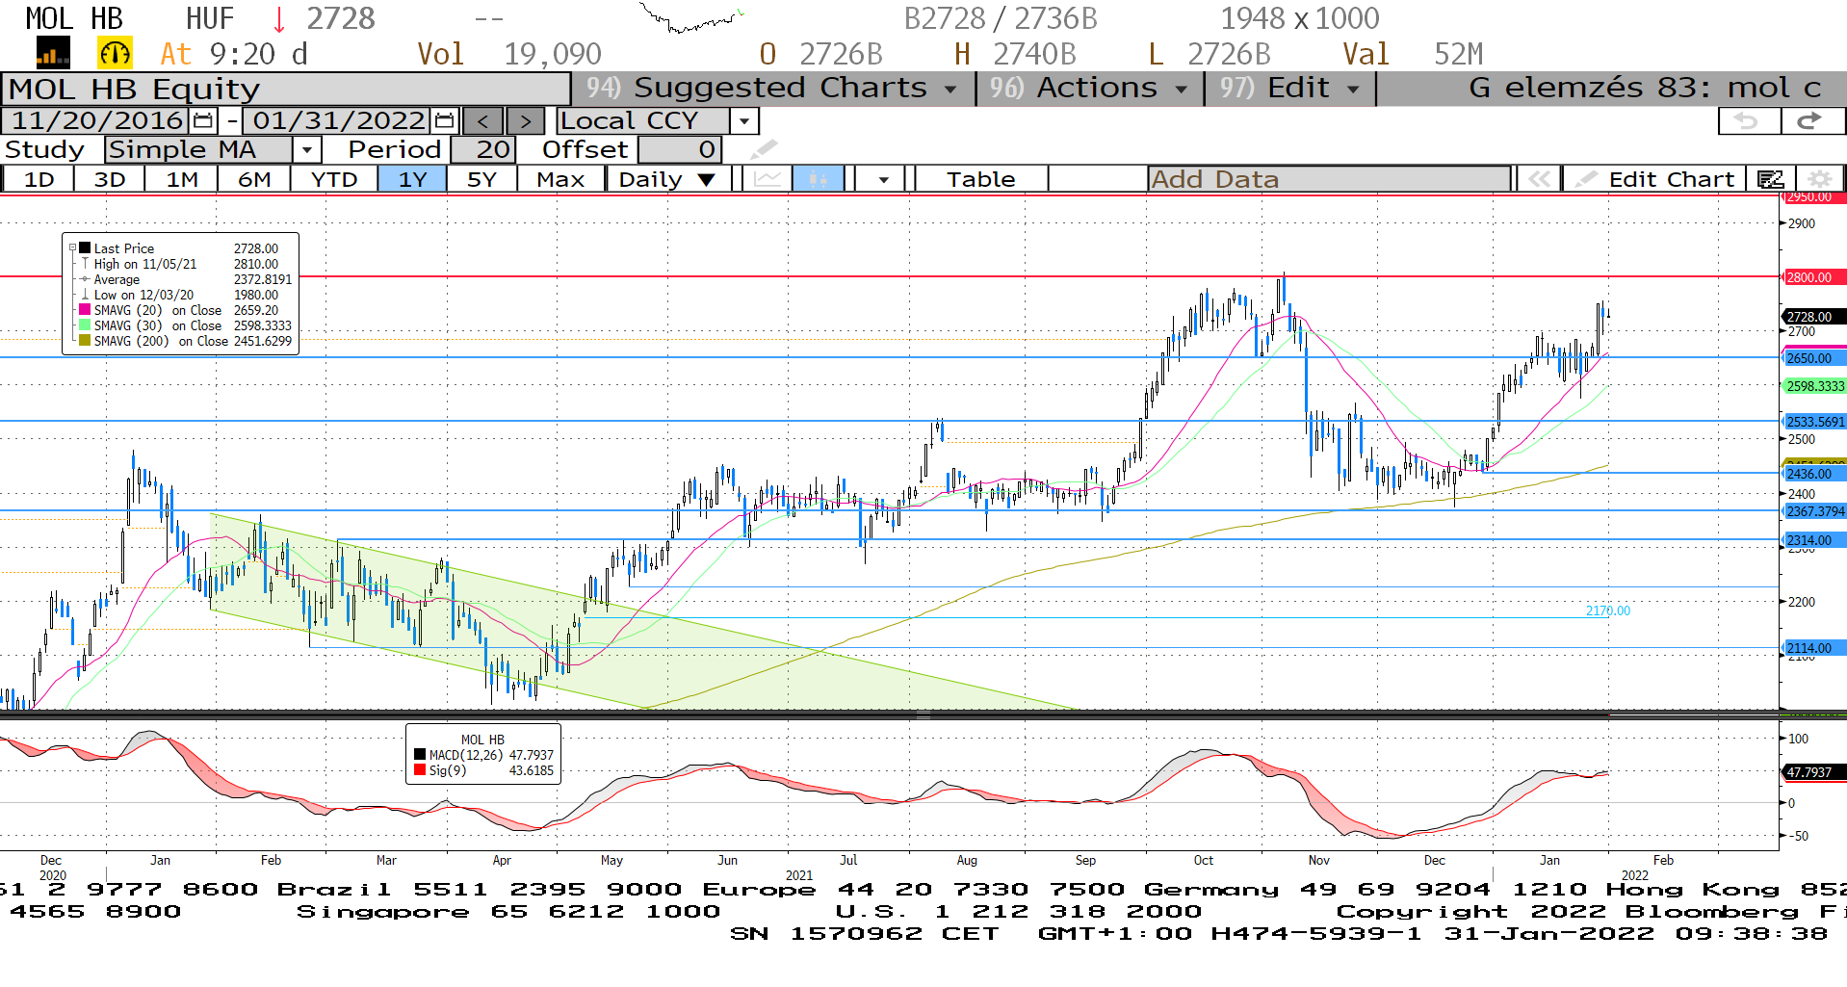The image size is (1847, 987).
Task: Undo last chart change
Action: (1749, 120)
